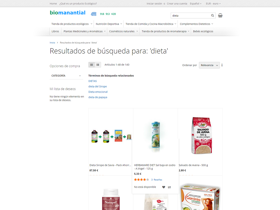This screenshot has width=280, height=210.
Task: Toggle descending sort direction arrow
Action: pyautogui.click(x=222, y=65)
